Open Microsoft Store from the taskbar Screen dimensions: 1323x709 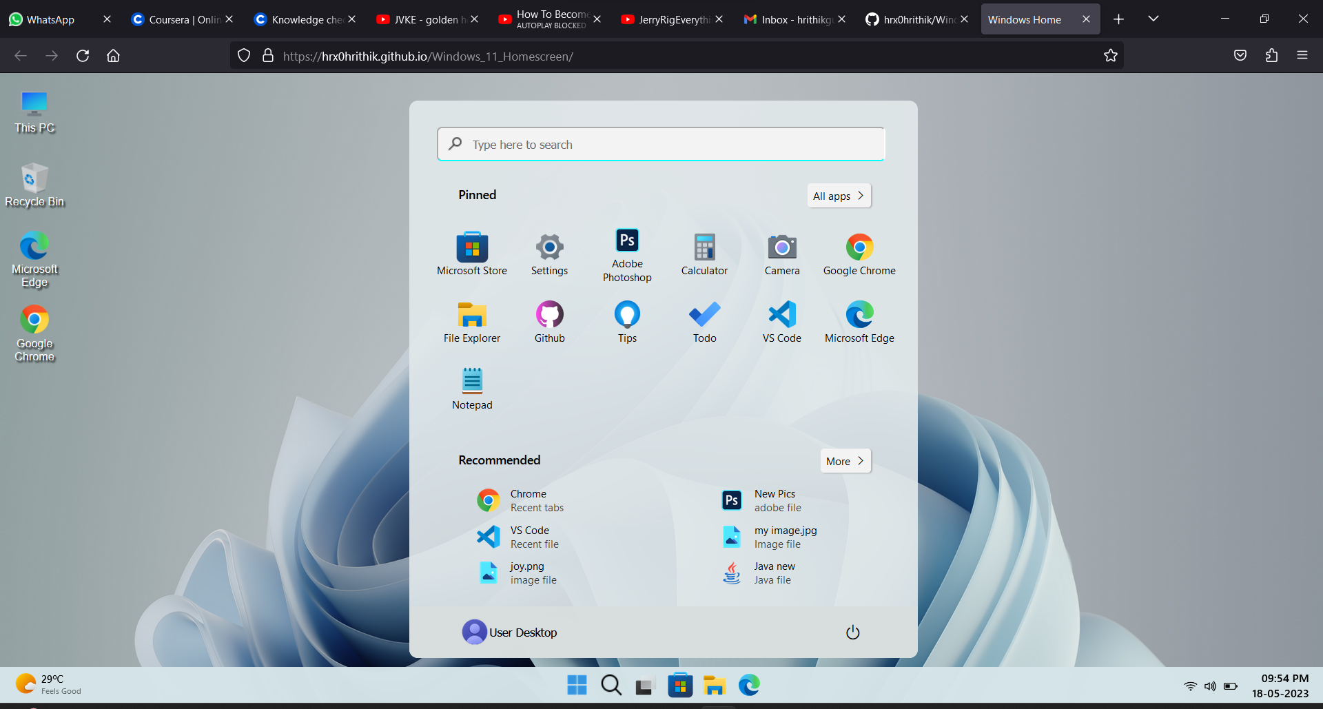click(680, 685)
